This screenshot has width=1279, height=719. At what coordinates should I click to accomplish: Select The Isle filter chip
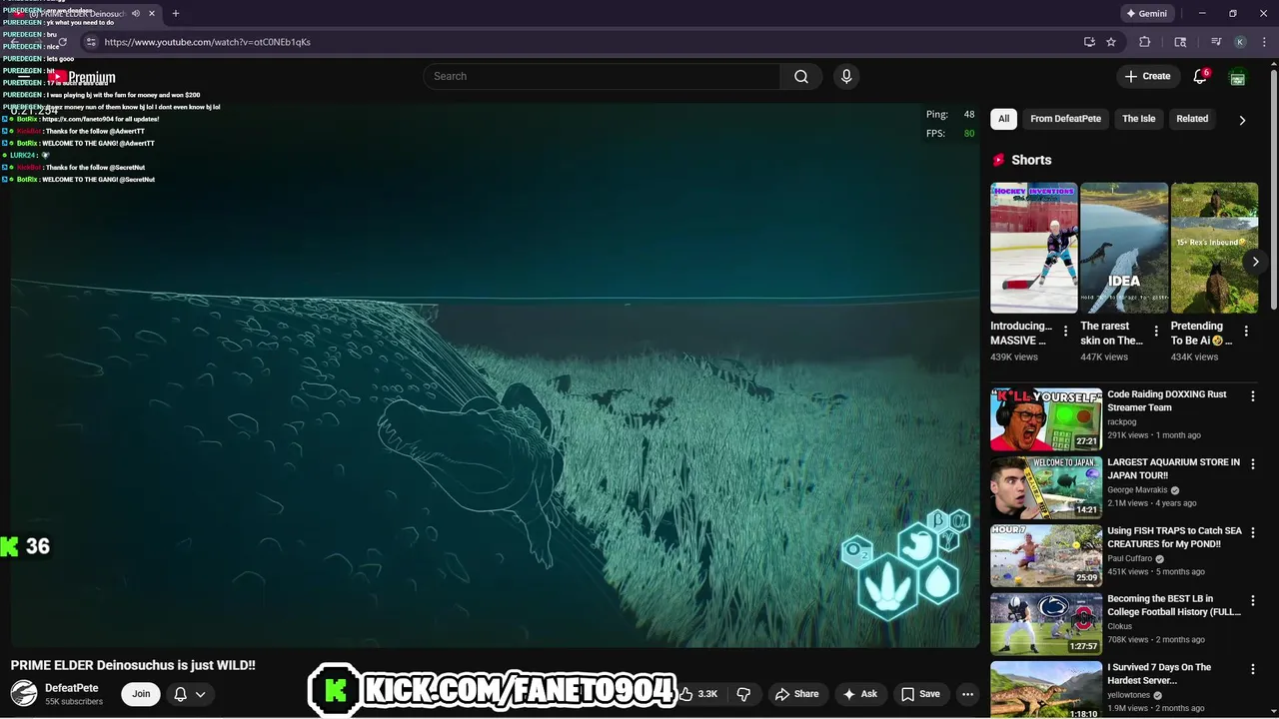coord(1139,119)
